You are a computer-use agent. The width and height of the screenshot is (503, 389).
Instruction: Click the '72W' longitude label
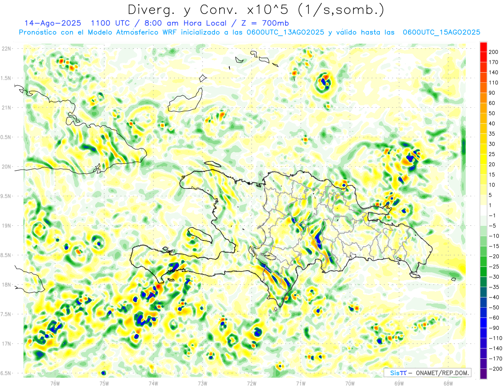tap(251, 384)
